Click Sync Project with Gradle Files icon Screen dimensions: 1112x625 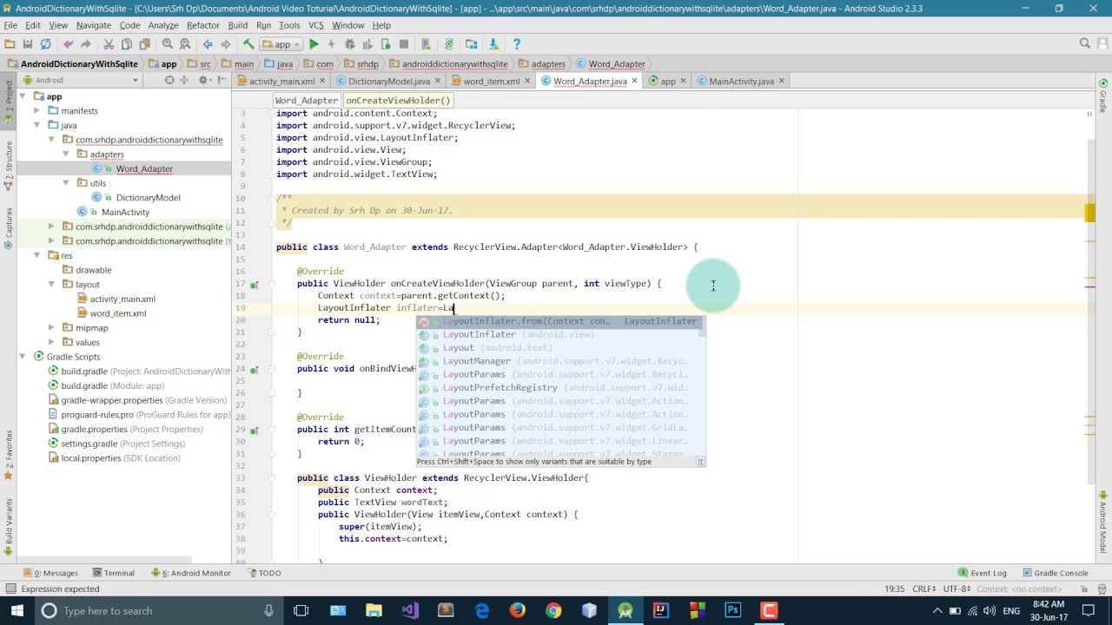tap(449, 44)
